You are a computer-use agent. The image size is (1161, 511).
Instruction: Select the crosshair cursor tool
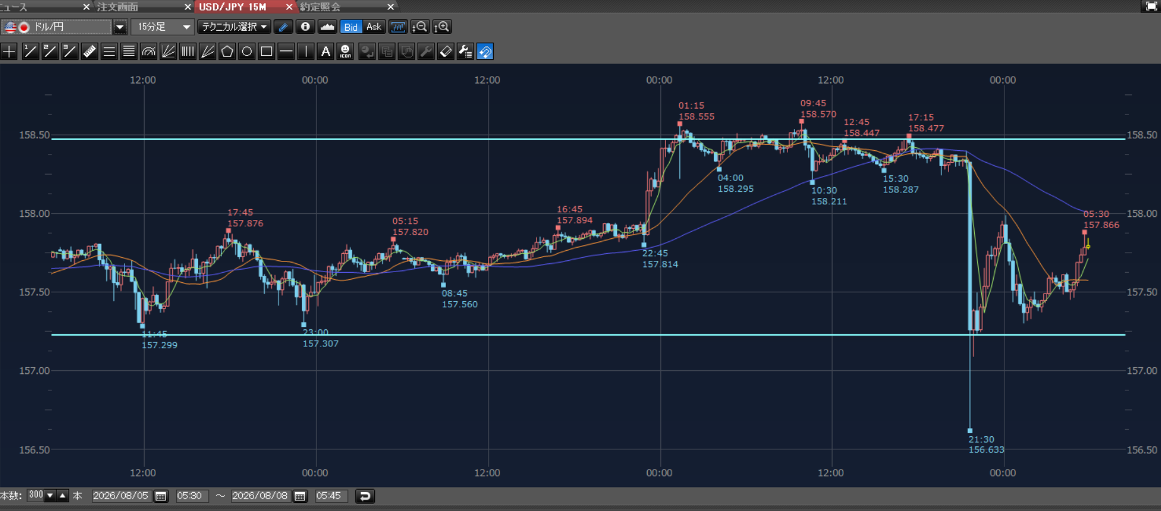coord(9,52)
